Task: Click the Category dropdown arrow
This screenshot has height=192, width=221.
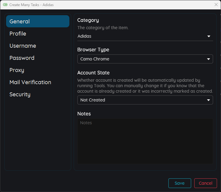Action: (209, 36)
